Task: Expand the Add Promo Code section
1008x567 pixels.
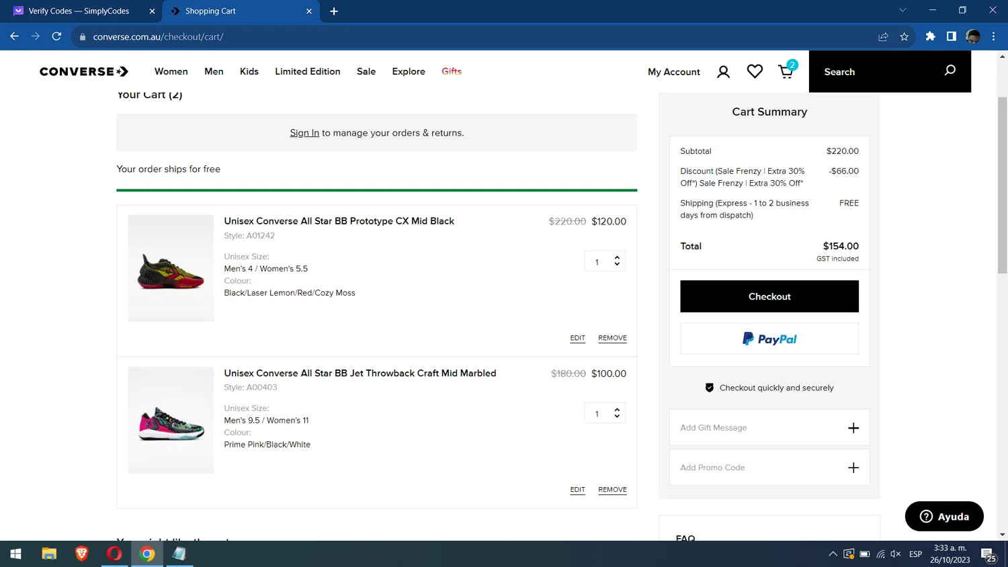Action: (769, 468)
